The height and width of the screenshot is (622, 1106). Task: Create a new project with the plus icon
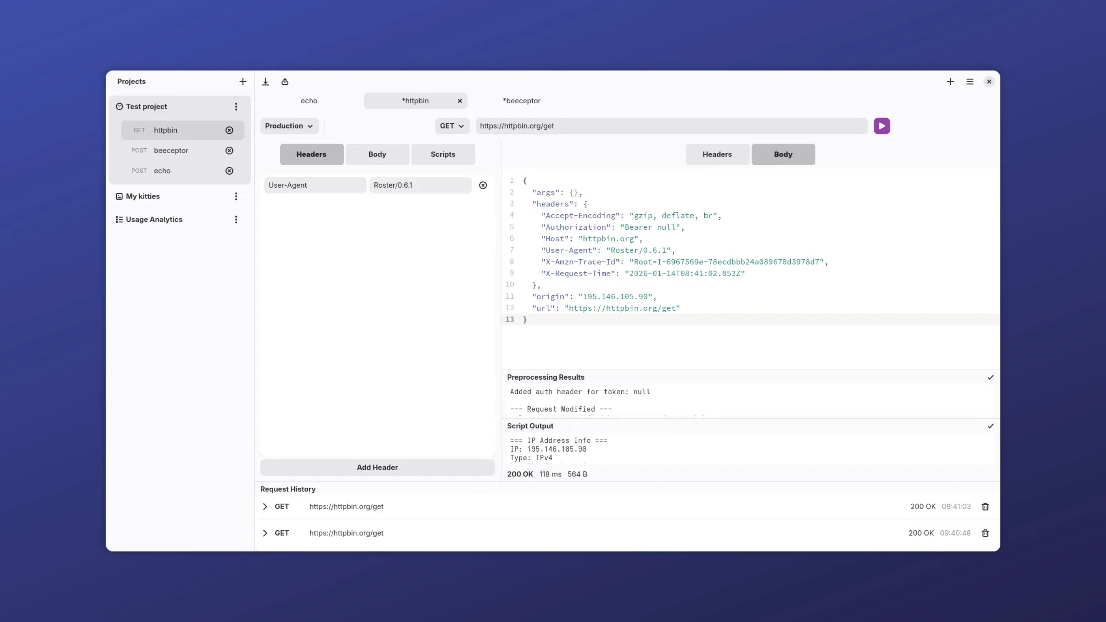point(243,81)
